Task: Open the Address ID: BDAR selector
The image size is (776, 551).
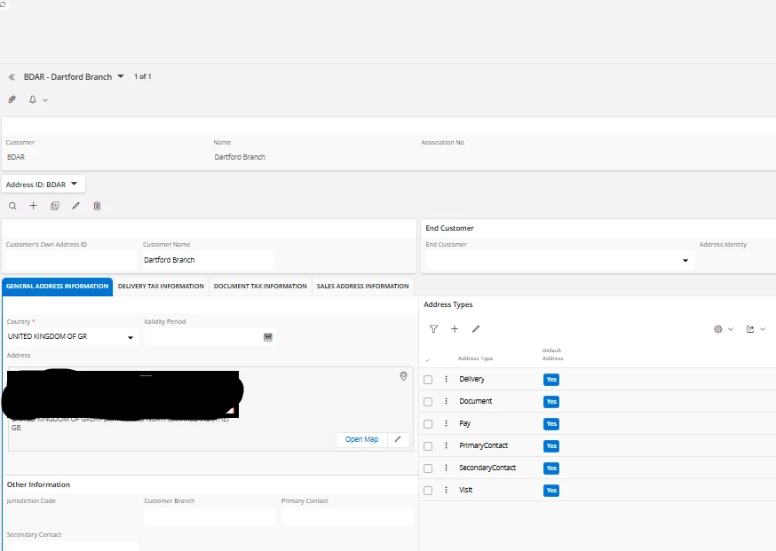Action: 44,184
